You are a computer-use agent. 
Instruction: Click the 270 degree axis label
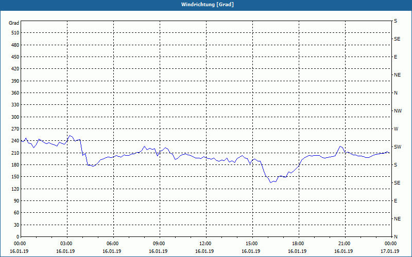pyautogui.click(x=15, y=129)
